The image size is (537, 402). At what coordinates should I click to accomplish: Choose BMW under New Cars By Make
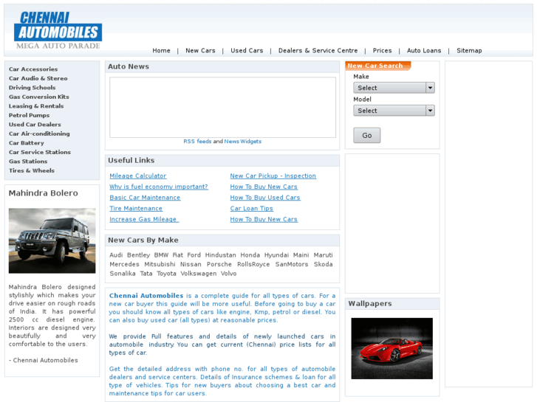pos(161,255)
